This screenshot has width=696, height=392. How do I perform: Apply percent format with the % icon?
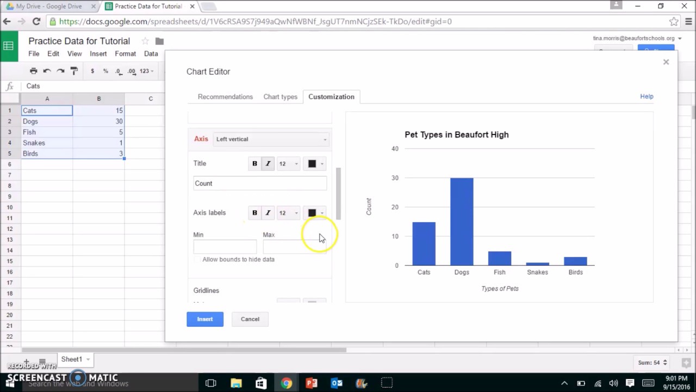[x=105, y=71]
